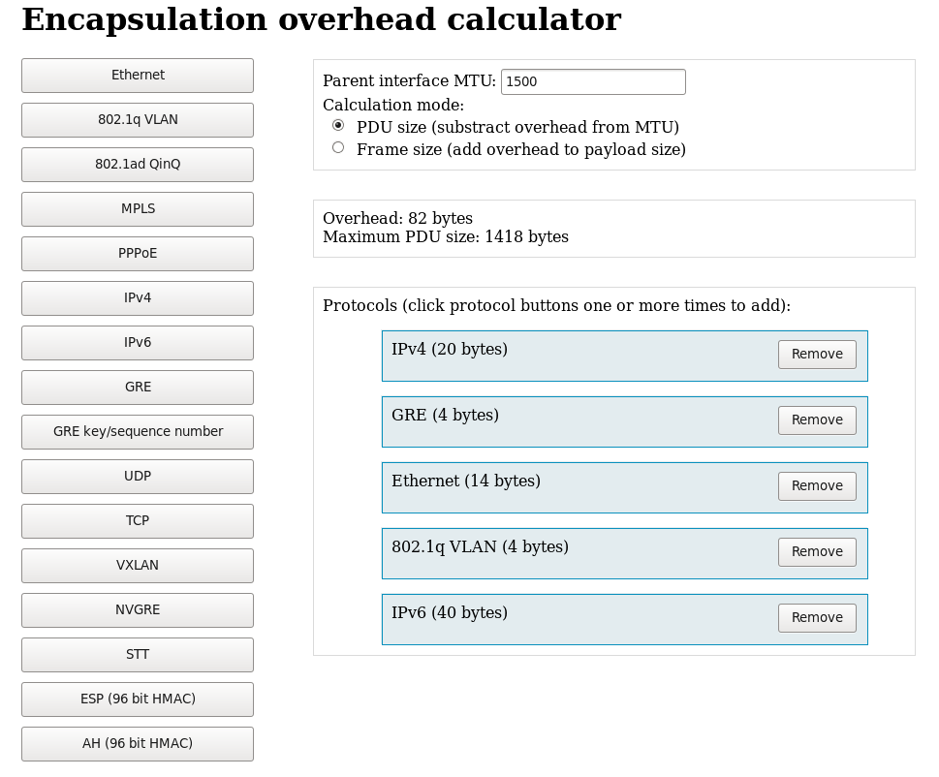This screenshot has height=777, width=939.
Task: Select Frame size calculation mode
Action: click(x=338, y=147)
